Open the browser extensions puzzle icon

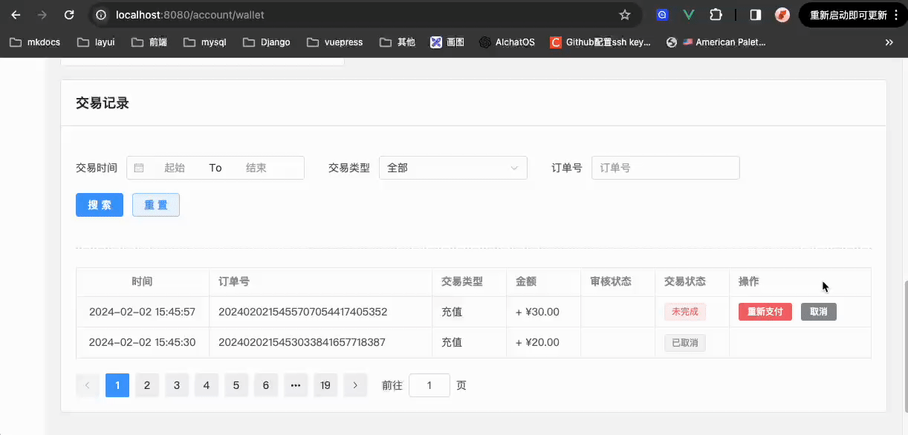point(716,15)
